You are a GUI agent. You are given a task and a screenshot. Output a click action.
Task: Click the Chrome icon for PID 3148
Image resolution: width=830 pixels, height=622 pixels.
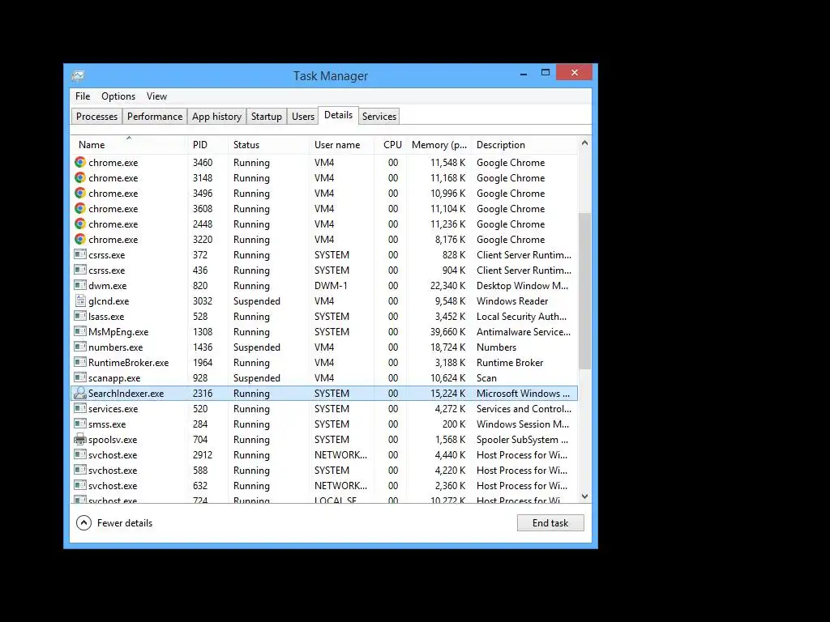click(80, 177)
